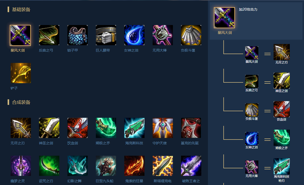Open 饮血剑 result in the recipe panel
The image size is (304, 185).
pos(282,109)
